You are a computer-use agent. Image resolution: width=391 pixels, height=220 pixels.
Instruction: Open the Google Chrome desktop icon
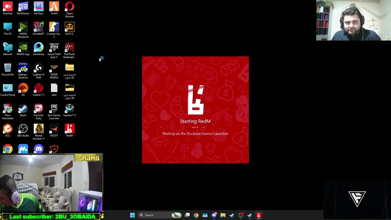point(8,149)
